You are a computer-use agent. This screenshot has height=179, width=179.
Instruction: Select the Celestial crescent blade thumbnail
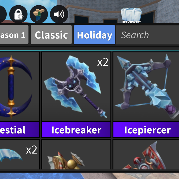[x=20, y=87]
